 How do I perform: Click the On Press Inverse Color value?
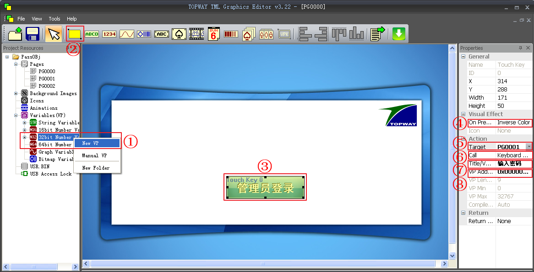(x=513, y=123)
